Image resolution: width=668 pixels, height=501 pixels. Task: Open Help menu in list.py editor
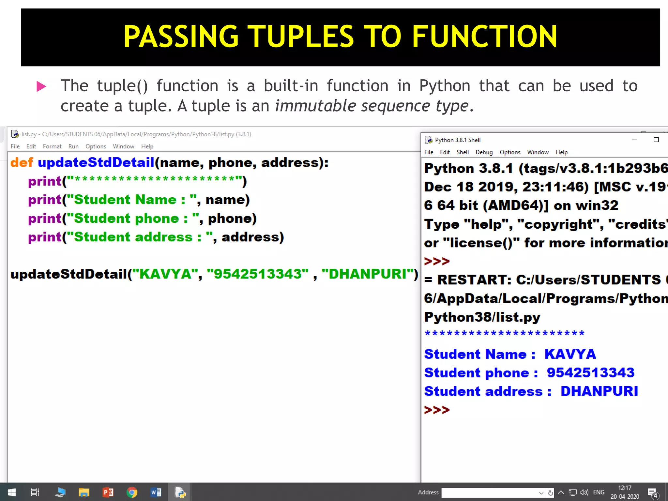(x=147, y=146)
